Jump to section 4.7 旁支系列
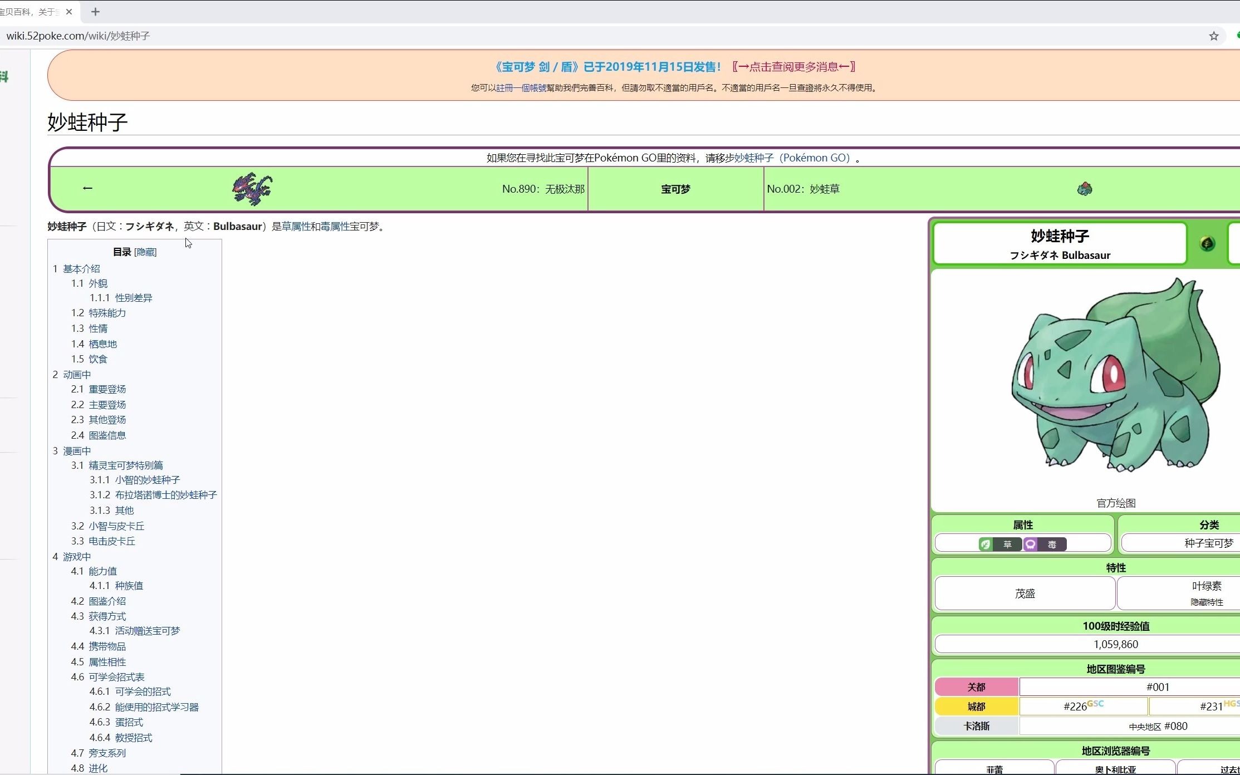 coord(107,753)
